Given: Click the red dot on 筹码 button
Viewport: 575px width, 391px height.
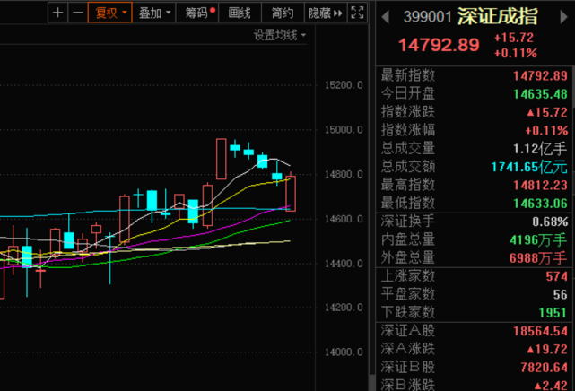Looking at the screenshot, I should click(213, 10).
